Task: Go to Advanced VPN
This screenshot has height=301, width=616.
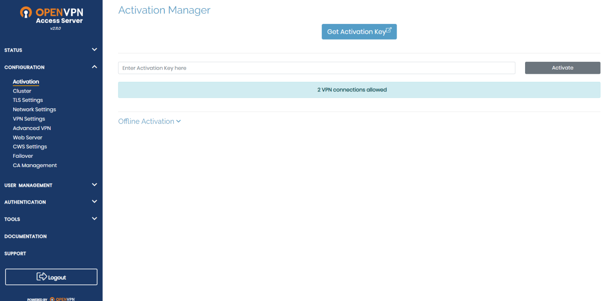Action: pos(32,128)
